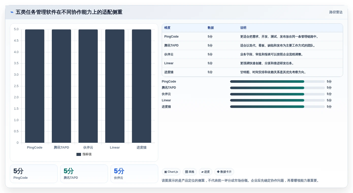Click the description starting 甘特图
This screenshot has height=193, width=353.
[273, 72]
